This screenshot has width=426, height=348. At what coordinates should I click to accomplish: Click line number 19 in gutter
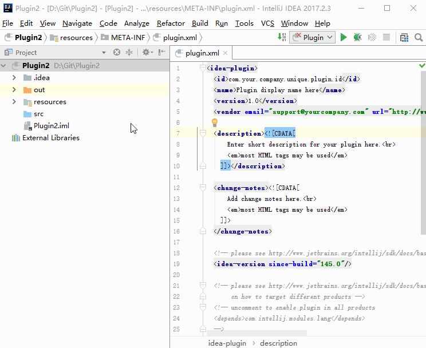click(176, 264)
